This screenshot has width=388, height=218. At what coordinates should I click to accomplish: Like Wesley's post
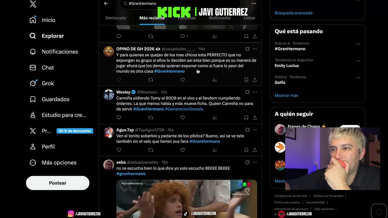pyautogui.click(x=182, y=117)
